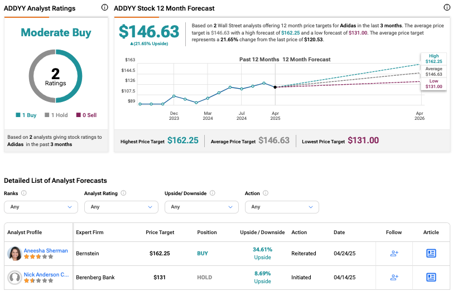
Task: Click the Position column header
Action: click(x=207, y=232)
